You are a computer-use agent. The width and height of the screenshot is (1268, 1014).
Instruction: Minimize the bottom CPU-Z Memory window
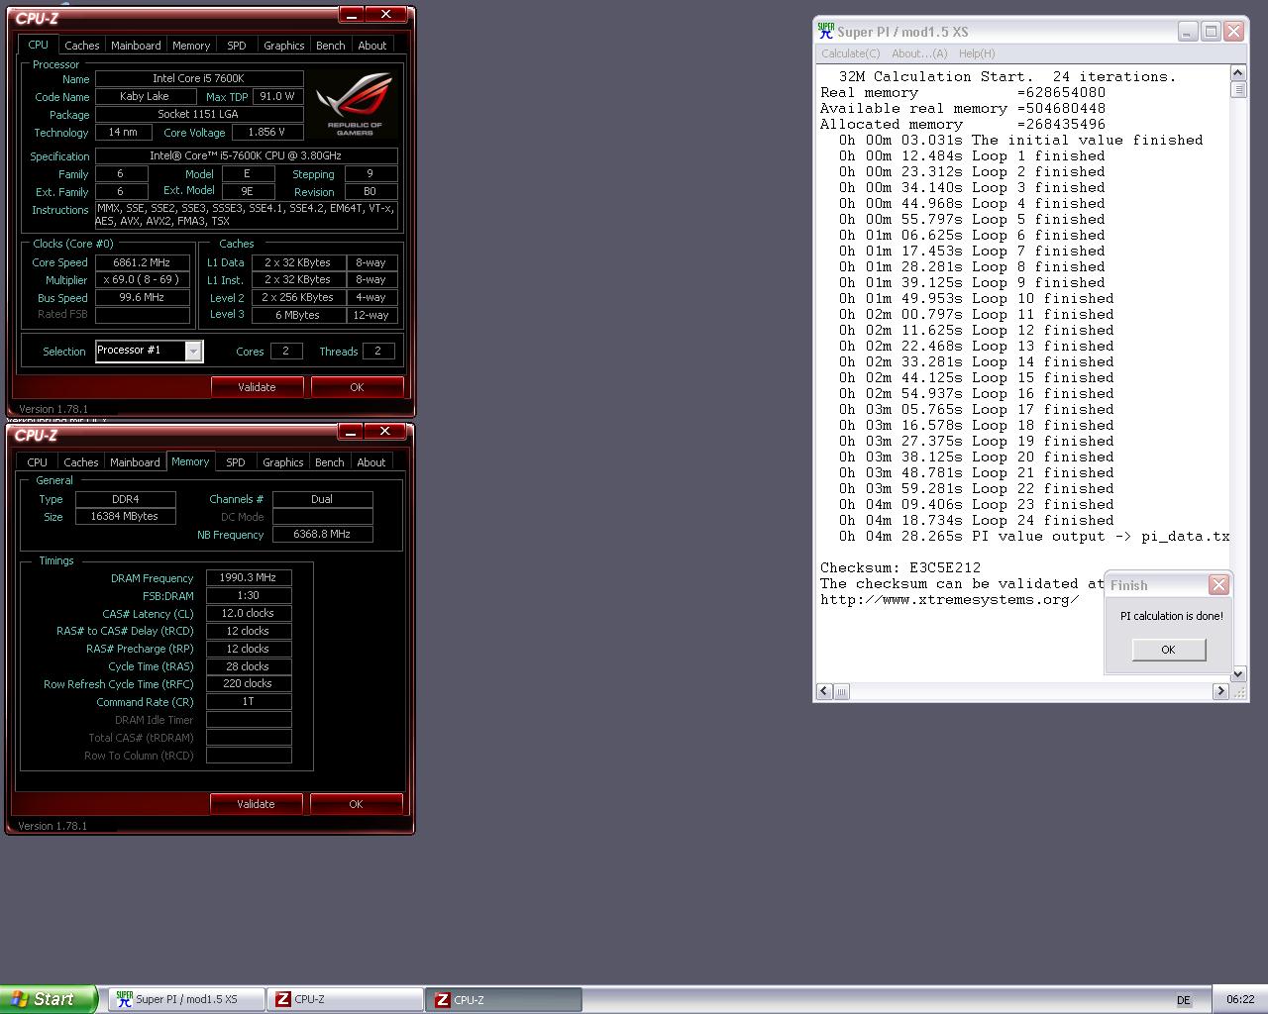pyautogui.click(x=351, y=432)
